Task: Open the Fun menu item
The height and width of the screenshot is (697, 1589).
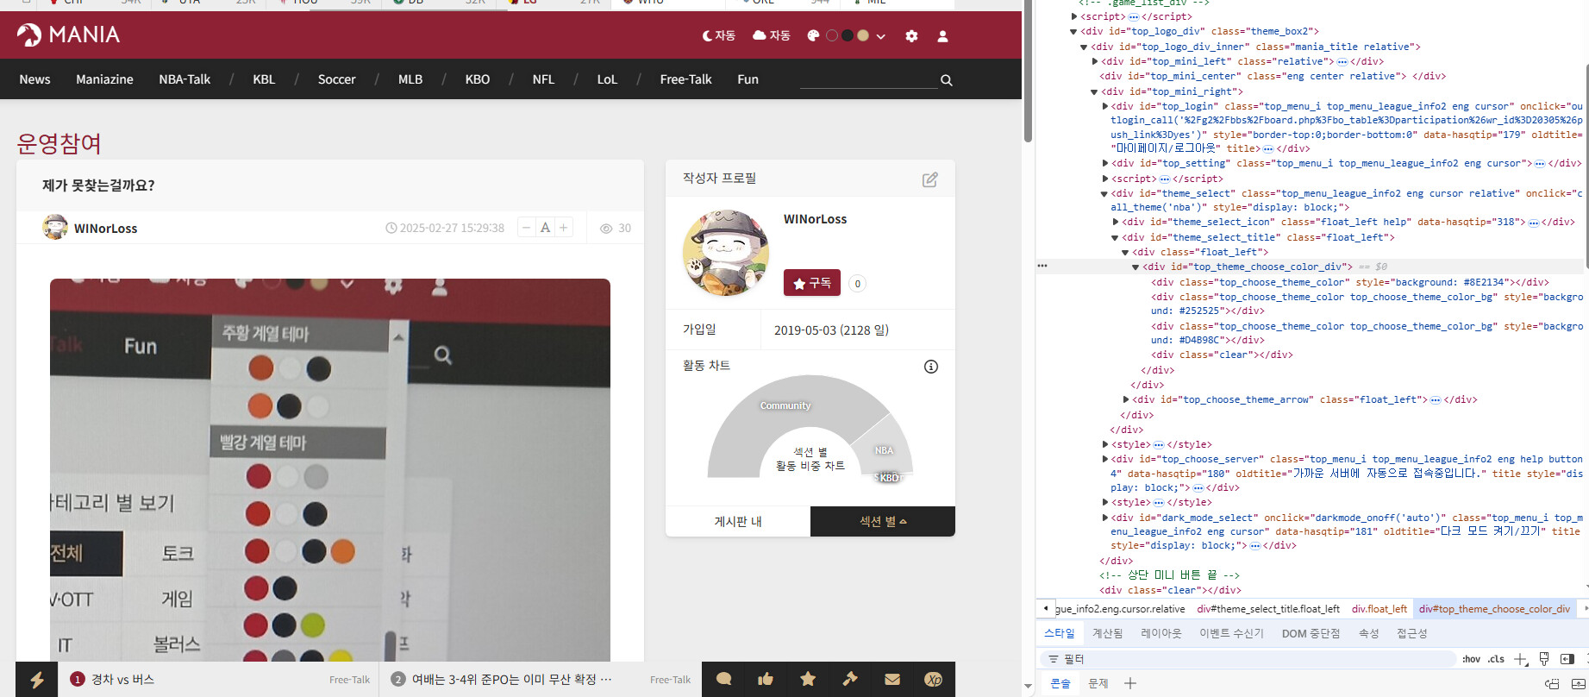Action: pos(748,79)
